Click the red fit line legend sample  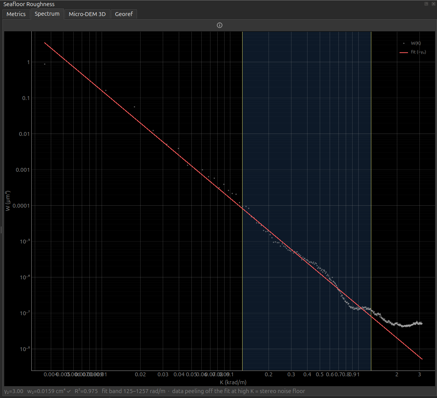pos(404,52)
